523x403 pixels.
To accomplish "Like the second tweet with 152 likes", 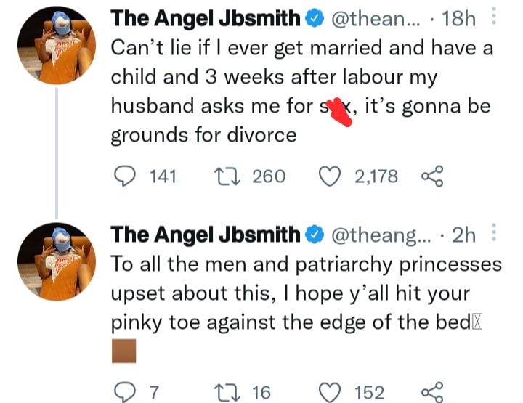I will [332, 393].
